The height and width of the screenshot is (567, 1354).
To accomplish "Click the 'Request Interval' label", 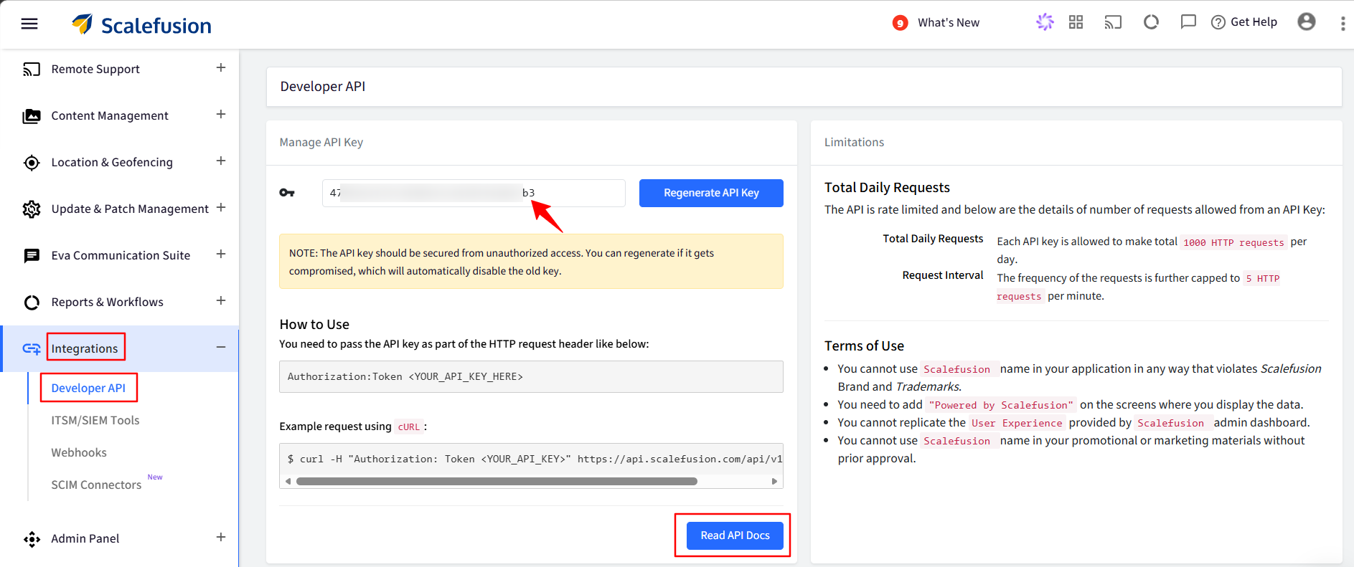I will (x=943, y=275).
